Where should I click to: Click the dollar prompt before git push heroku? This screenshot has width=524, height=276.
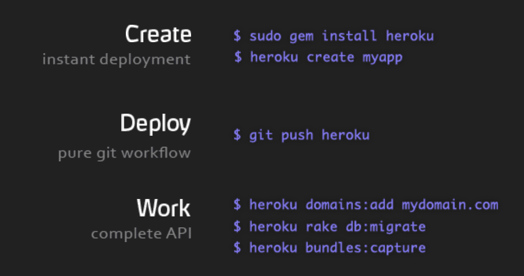pos(237,135)
